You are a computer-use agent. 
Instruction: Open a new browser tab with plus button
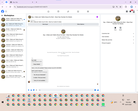point(36,2)
